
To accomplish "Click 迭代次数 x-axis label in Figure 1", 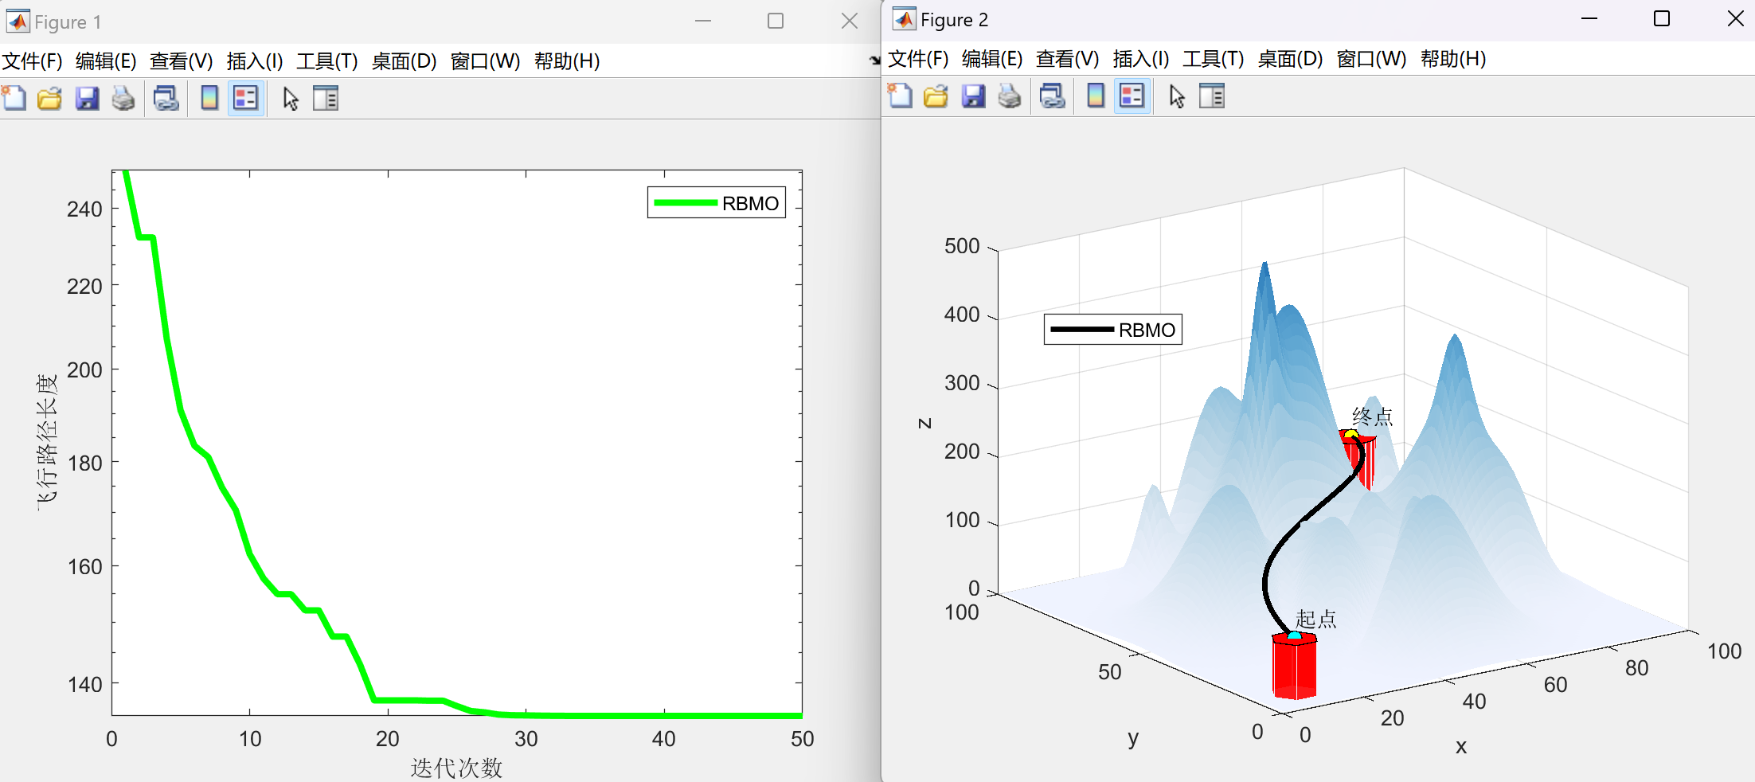I will pyautogui.click(x=456, y=768).
